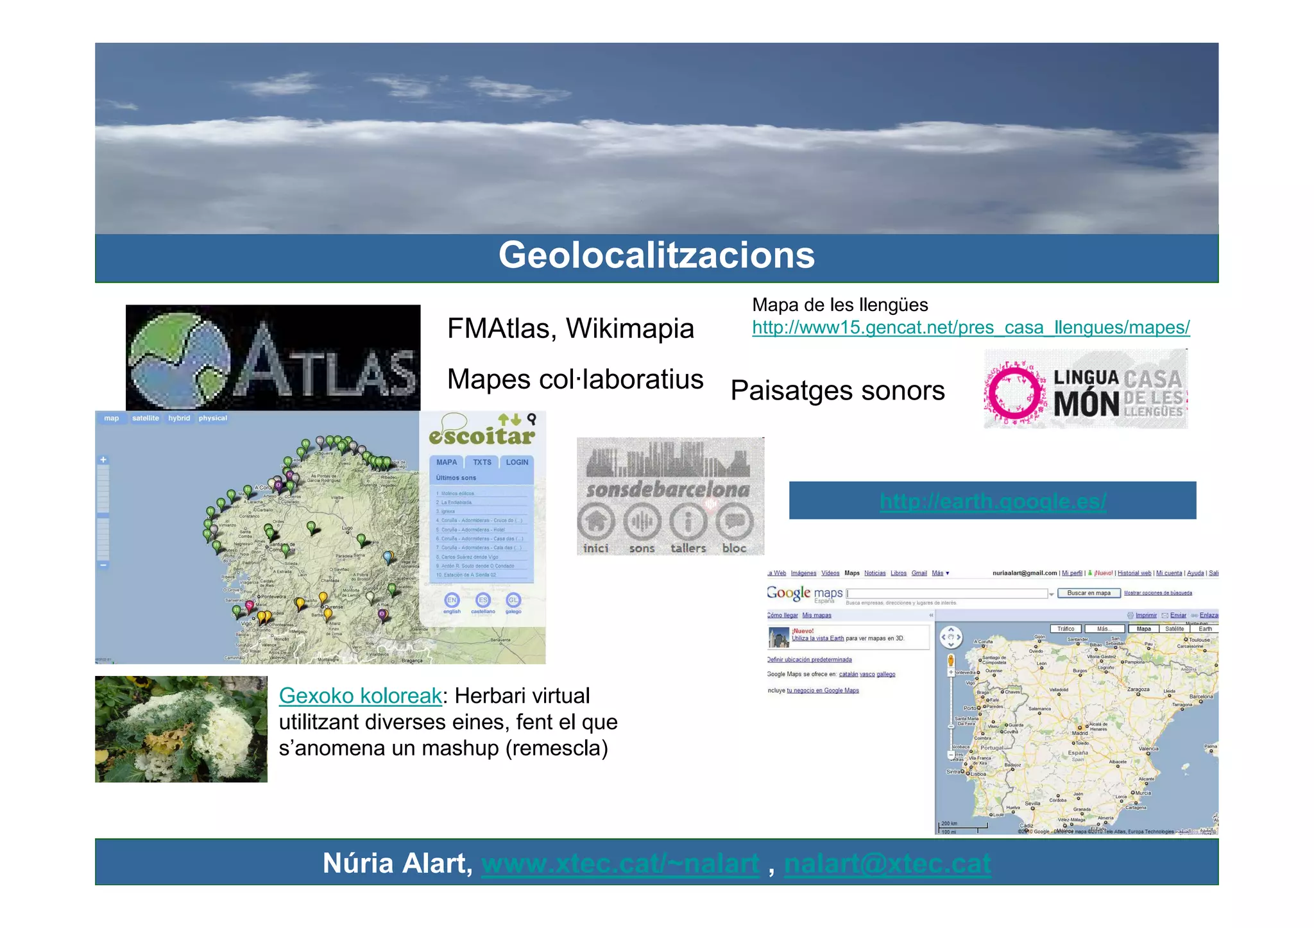Click the Gexoko koloreak flower photo
Screen dimensions: 1314x928
pyautogui.click(x=181, y=729)
